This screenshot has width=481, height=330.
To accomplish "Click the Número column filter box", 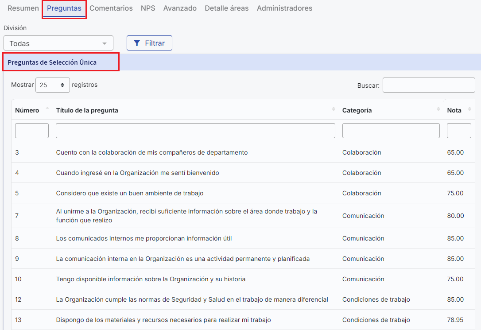I will [32, 131].
